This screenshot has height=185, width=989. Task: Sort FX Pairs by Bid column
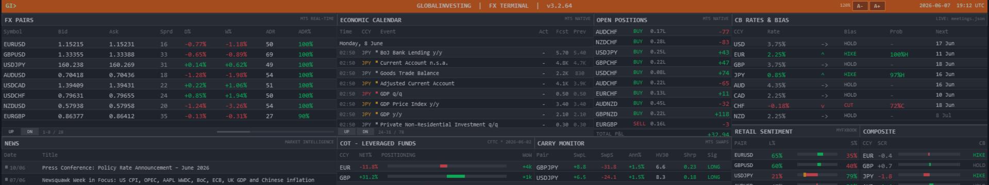click(63, 32)
